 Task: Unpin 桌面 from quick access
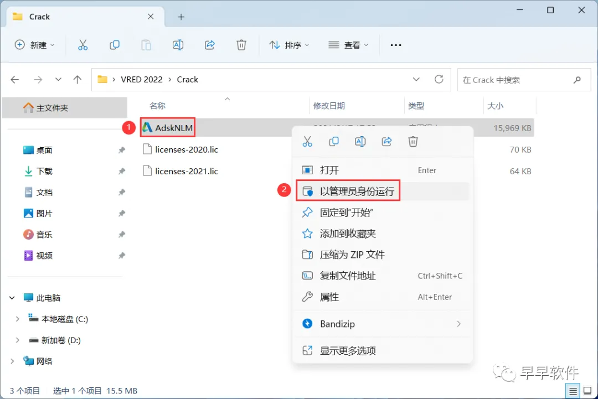(122, 150)
